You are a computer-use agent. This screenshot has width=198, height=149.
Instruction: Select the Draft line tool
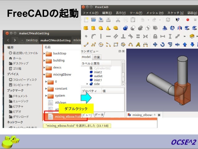[86, 44]
